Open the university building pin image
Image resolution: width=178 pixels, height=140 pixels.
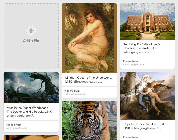(x=148, y=21)
